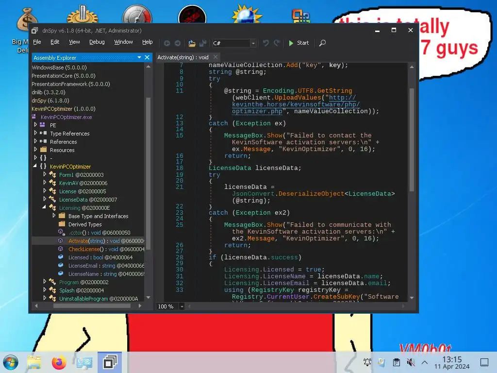Expand Base Type and Interfaces folder
Viewport: 497px width, 373px height.
click(54, 215)
